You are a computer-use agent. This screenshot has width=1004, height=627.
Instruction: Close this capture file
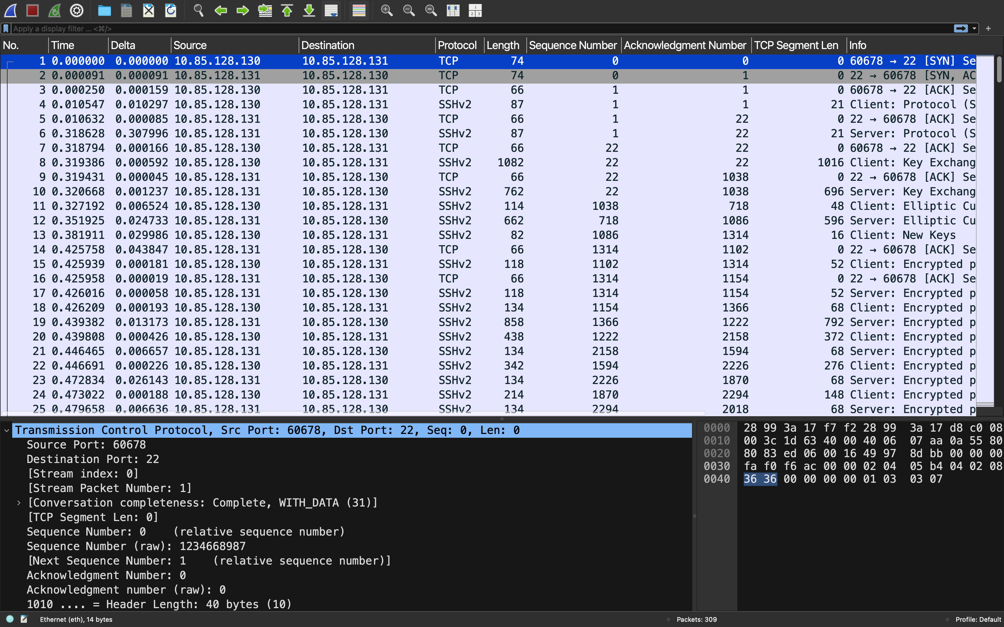click(148, 10)
